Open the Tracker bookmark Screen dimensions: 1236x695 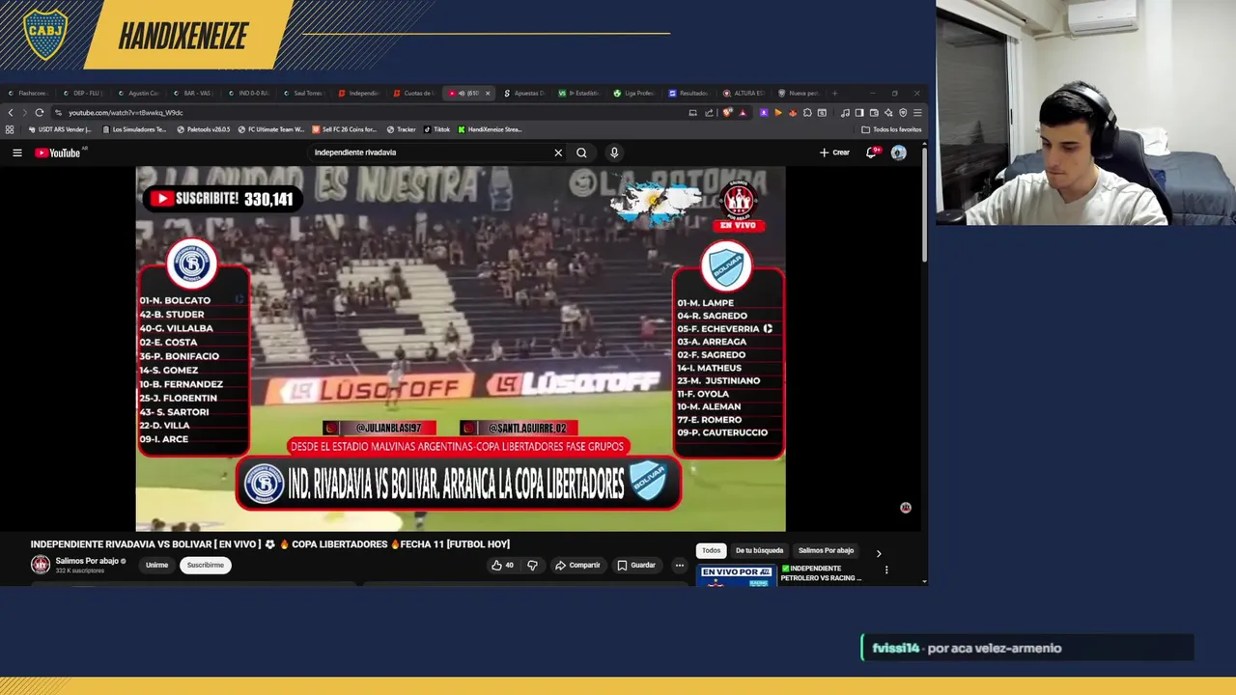point(401,129)
